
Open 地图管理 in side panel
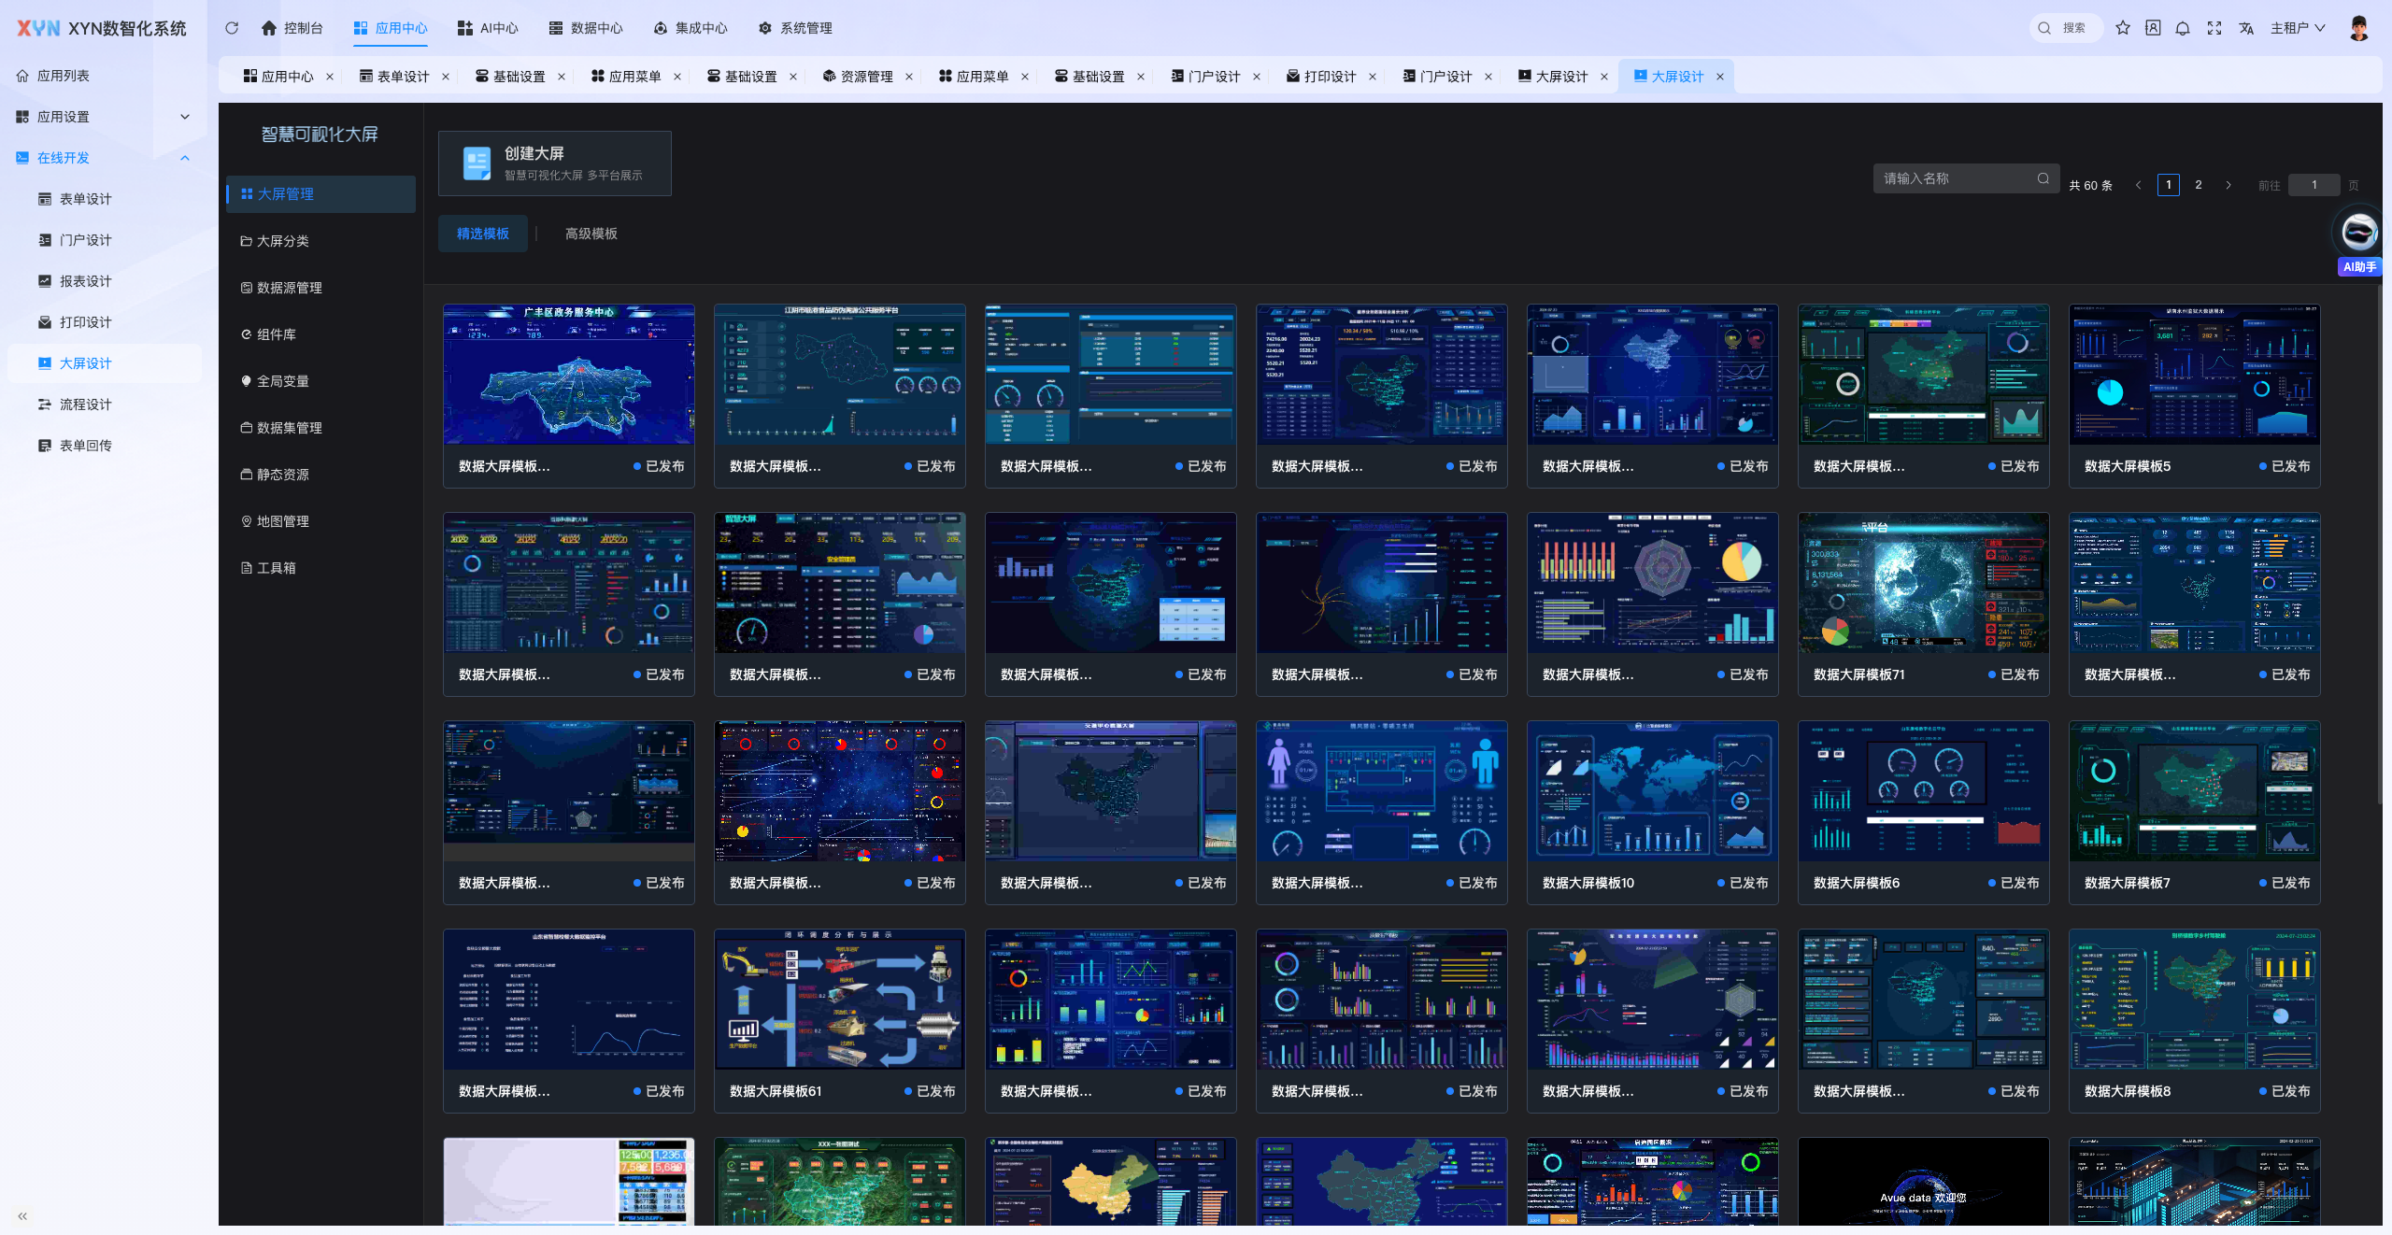click(x=320, y=521)
